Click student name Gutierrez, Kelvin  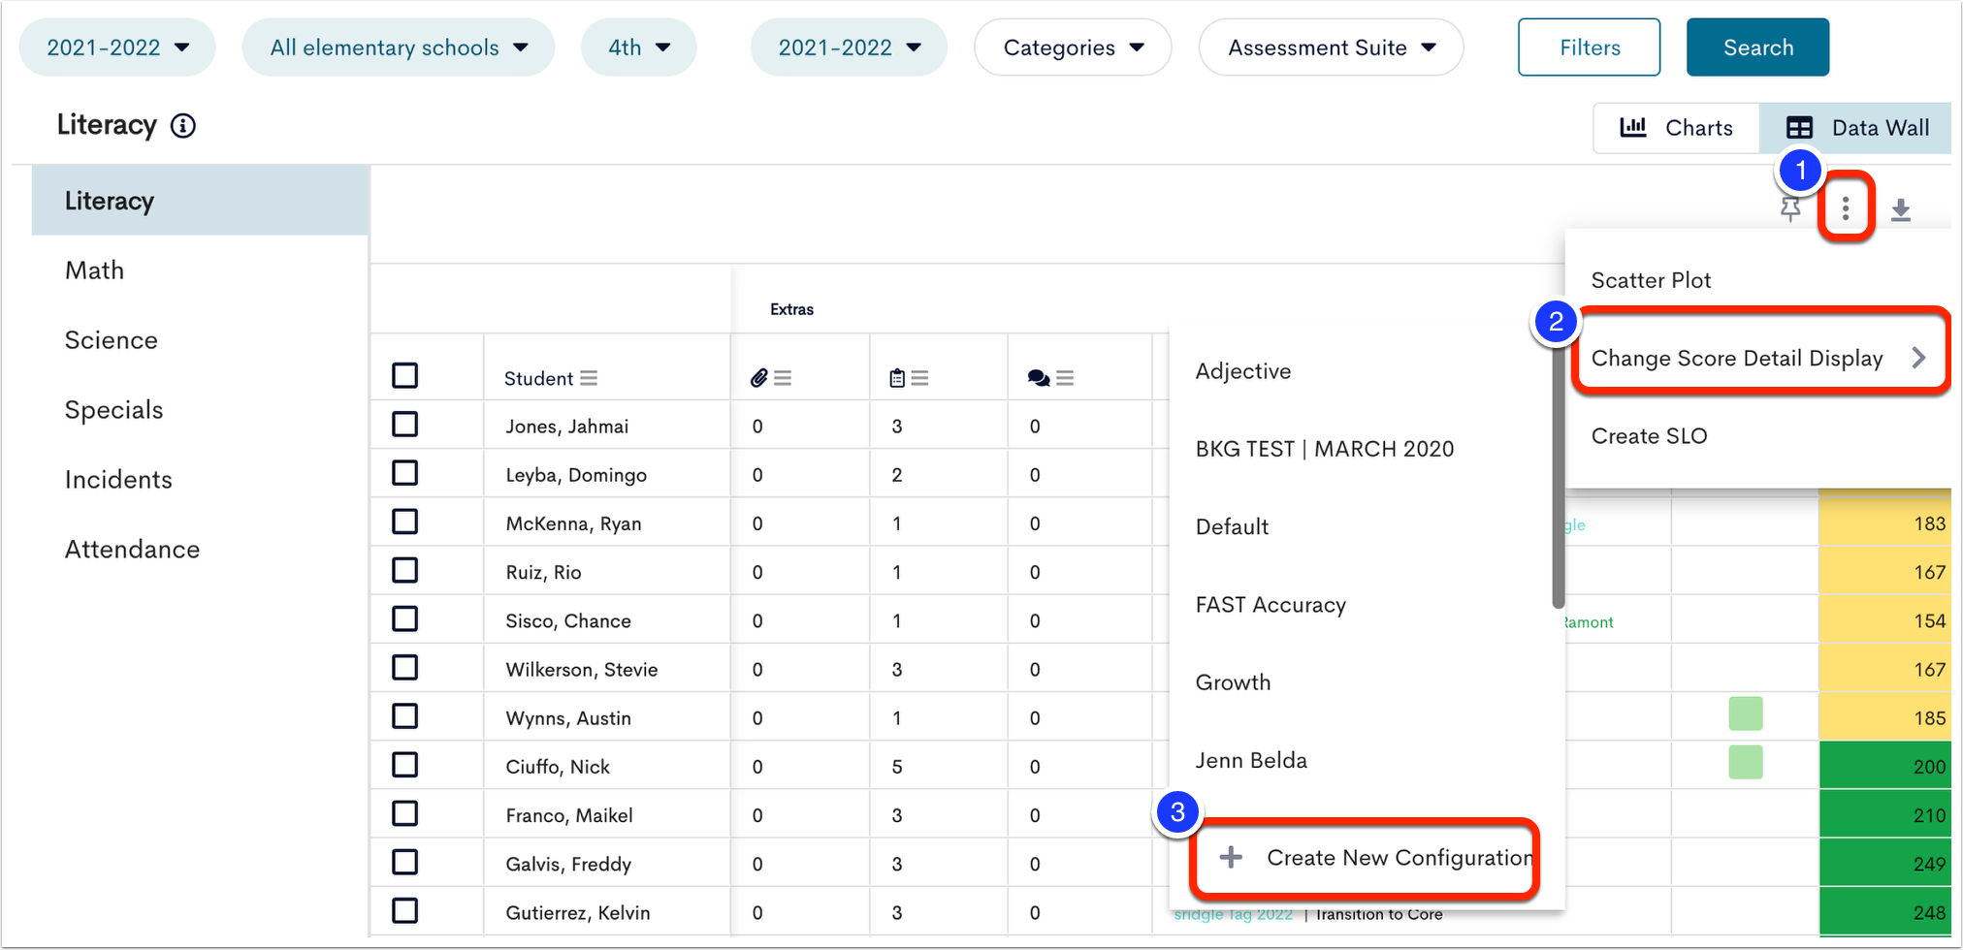pyautogui.click(x=578, y=912)
